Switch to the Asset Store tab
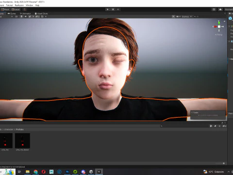Image resolution: width=233 pixels, height=175 pixels. tap(41, 14)
